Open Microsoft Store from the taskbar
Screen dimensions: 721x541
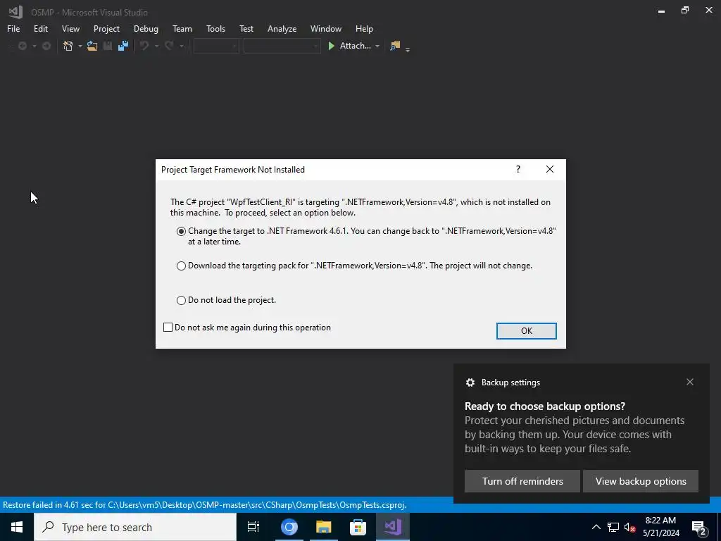[x=358, y=527]
